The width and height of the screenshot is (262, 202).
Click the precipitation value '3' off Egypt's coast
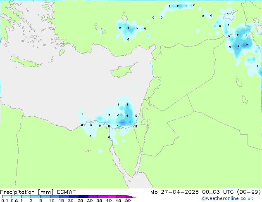127,104
